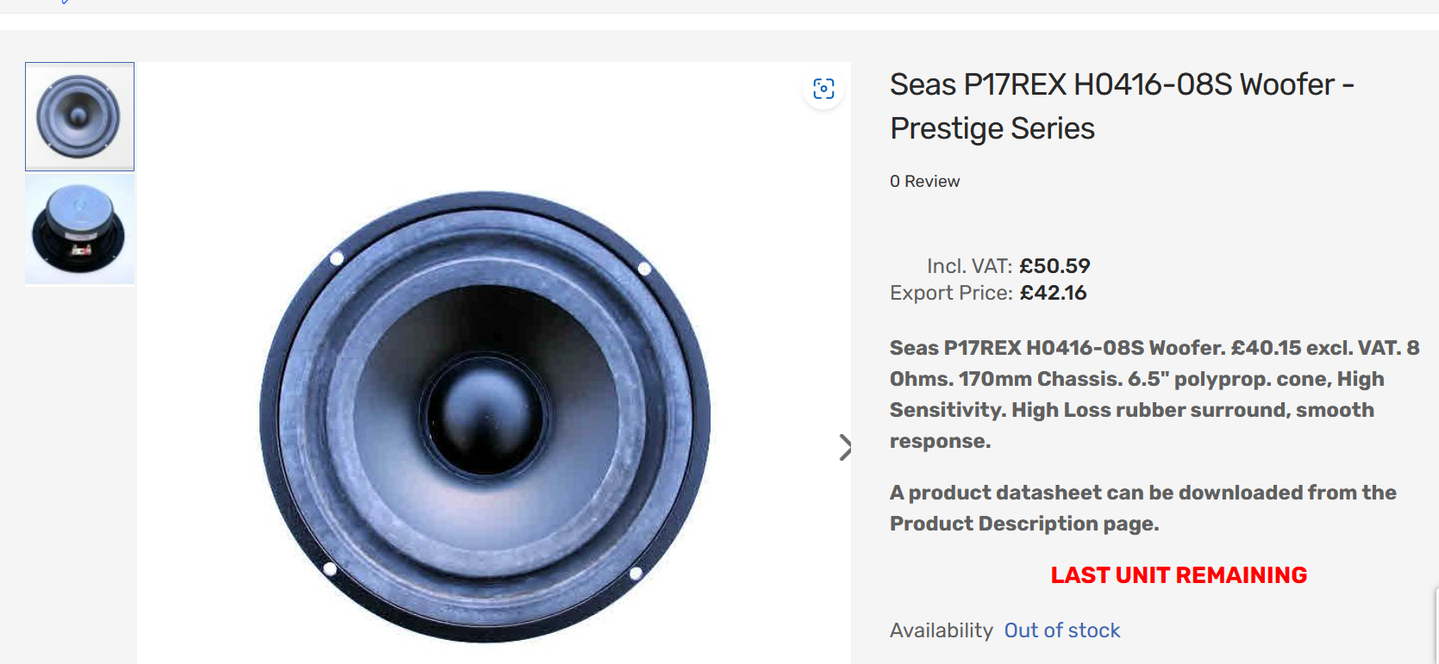The height and width of the screenshot is (664, 1439).
Task: Click the Out of stock availability text
Action: [x=1061, y=630]
